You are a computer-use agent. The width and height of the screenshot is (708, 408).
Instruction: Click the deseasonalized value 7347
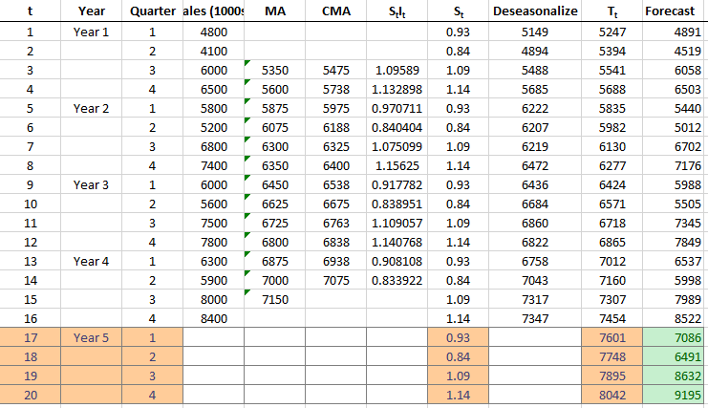(534, 317)
